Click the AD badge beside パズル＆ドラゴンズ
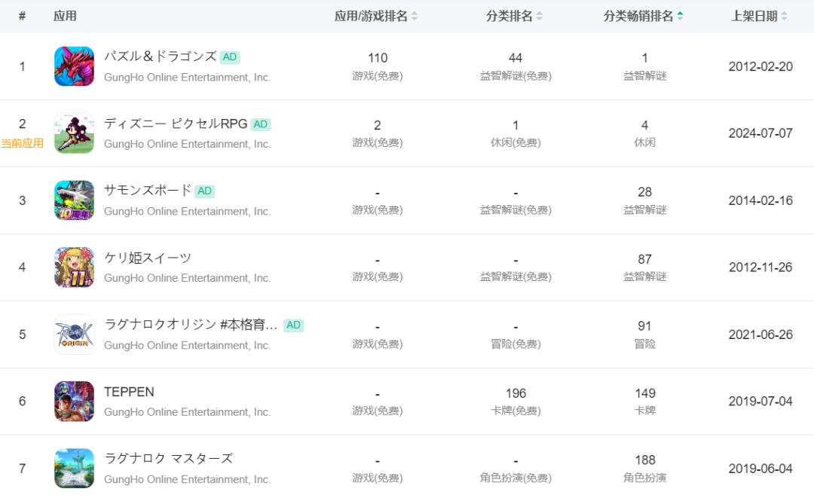The height and width of the screenshot is (501, 814). click(x=230, y=57)
